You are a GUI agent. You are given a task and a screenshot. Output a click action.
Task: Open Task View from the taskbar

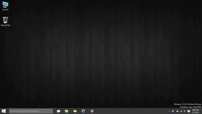click(x=59, y=111)
